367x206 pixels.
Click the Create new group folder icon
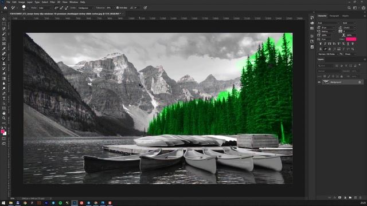tap(350, 197)
